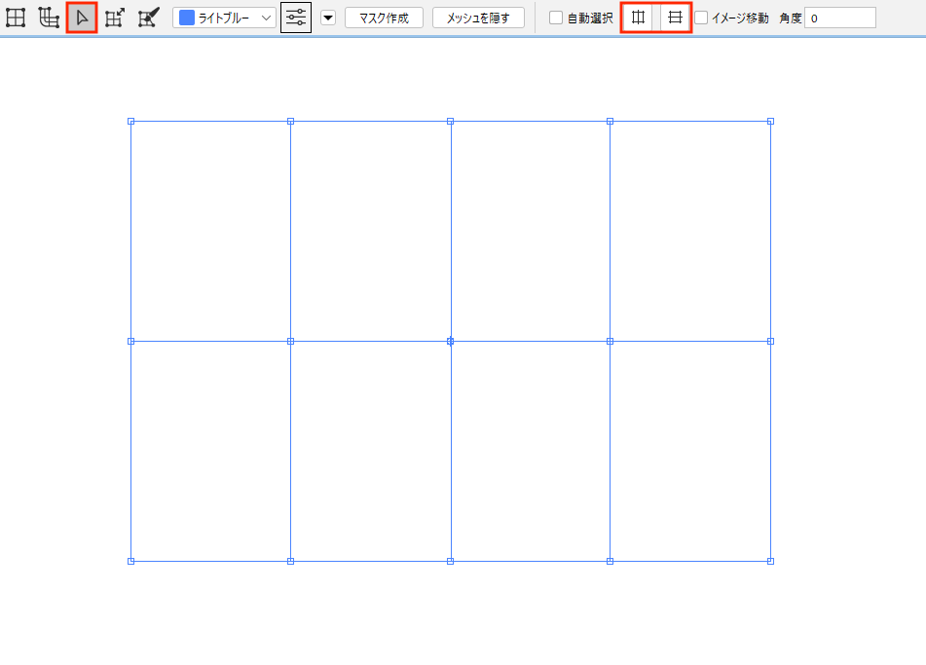Select the center mesh control point

(x=451, y=342)
